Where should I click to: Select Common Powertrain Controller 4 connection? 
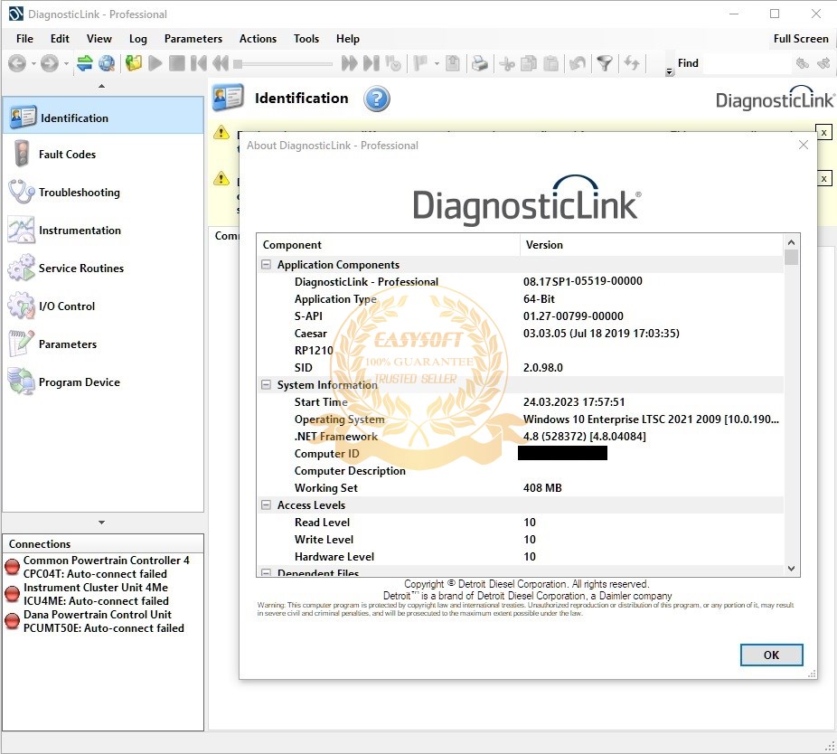pos(103,567)
